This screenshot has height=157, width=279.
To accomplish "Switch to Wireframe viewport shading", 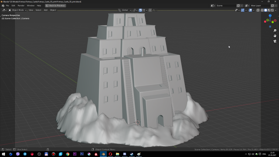I will [x=262, y=10].
